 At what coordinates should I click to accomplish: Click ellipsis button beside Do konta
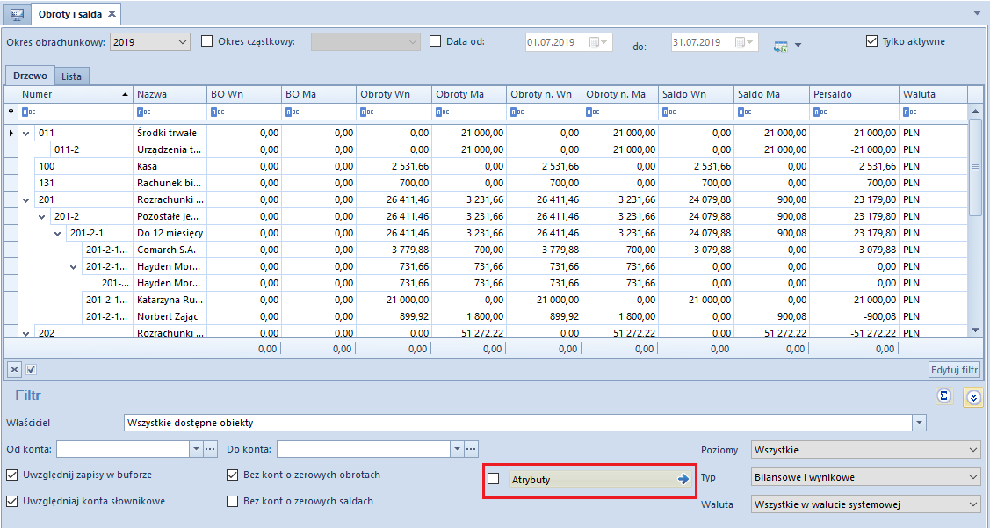click(471, 449)
